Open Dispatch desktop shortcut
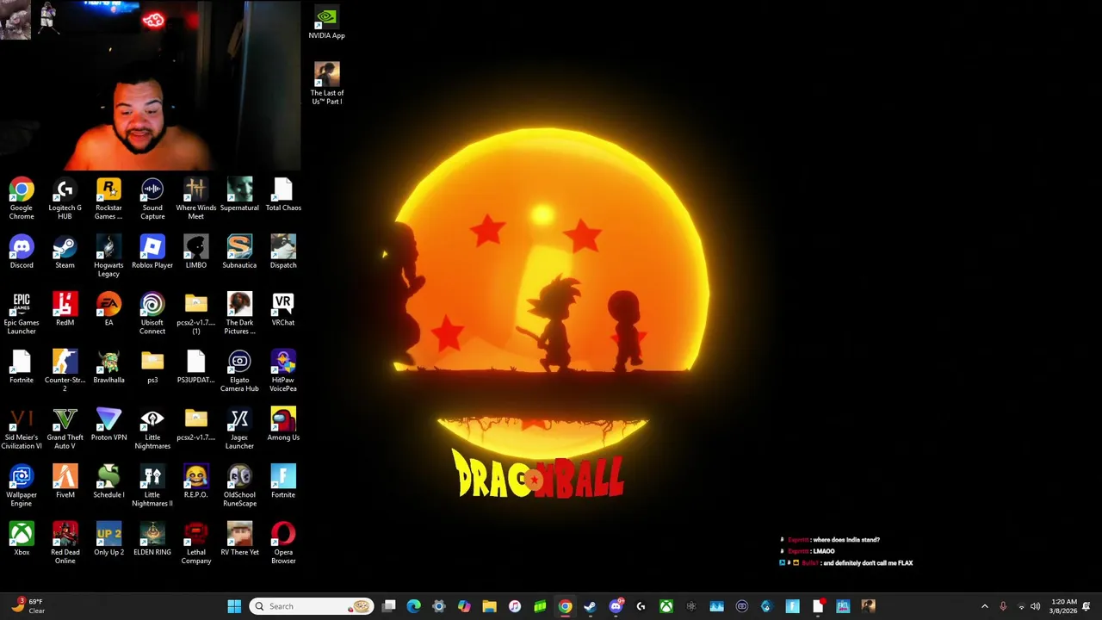Screen dimensions: 1102x620 click(283, 252)
